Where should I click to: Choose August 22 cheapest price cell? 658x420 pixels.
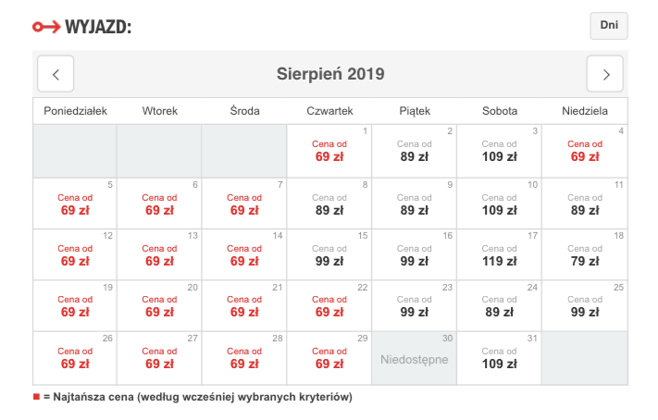[329, 306]
